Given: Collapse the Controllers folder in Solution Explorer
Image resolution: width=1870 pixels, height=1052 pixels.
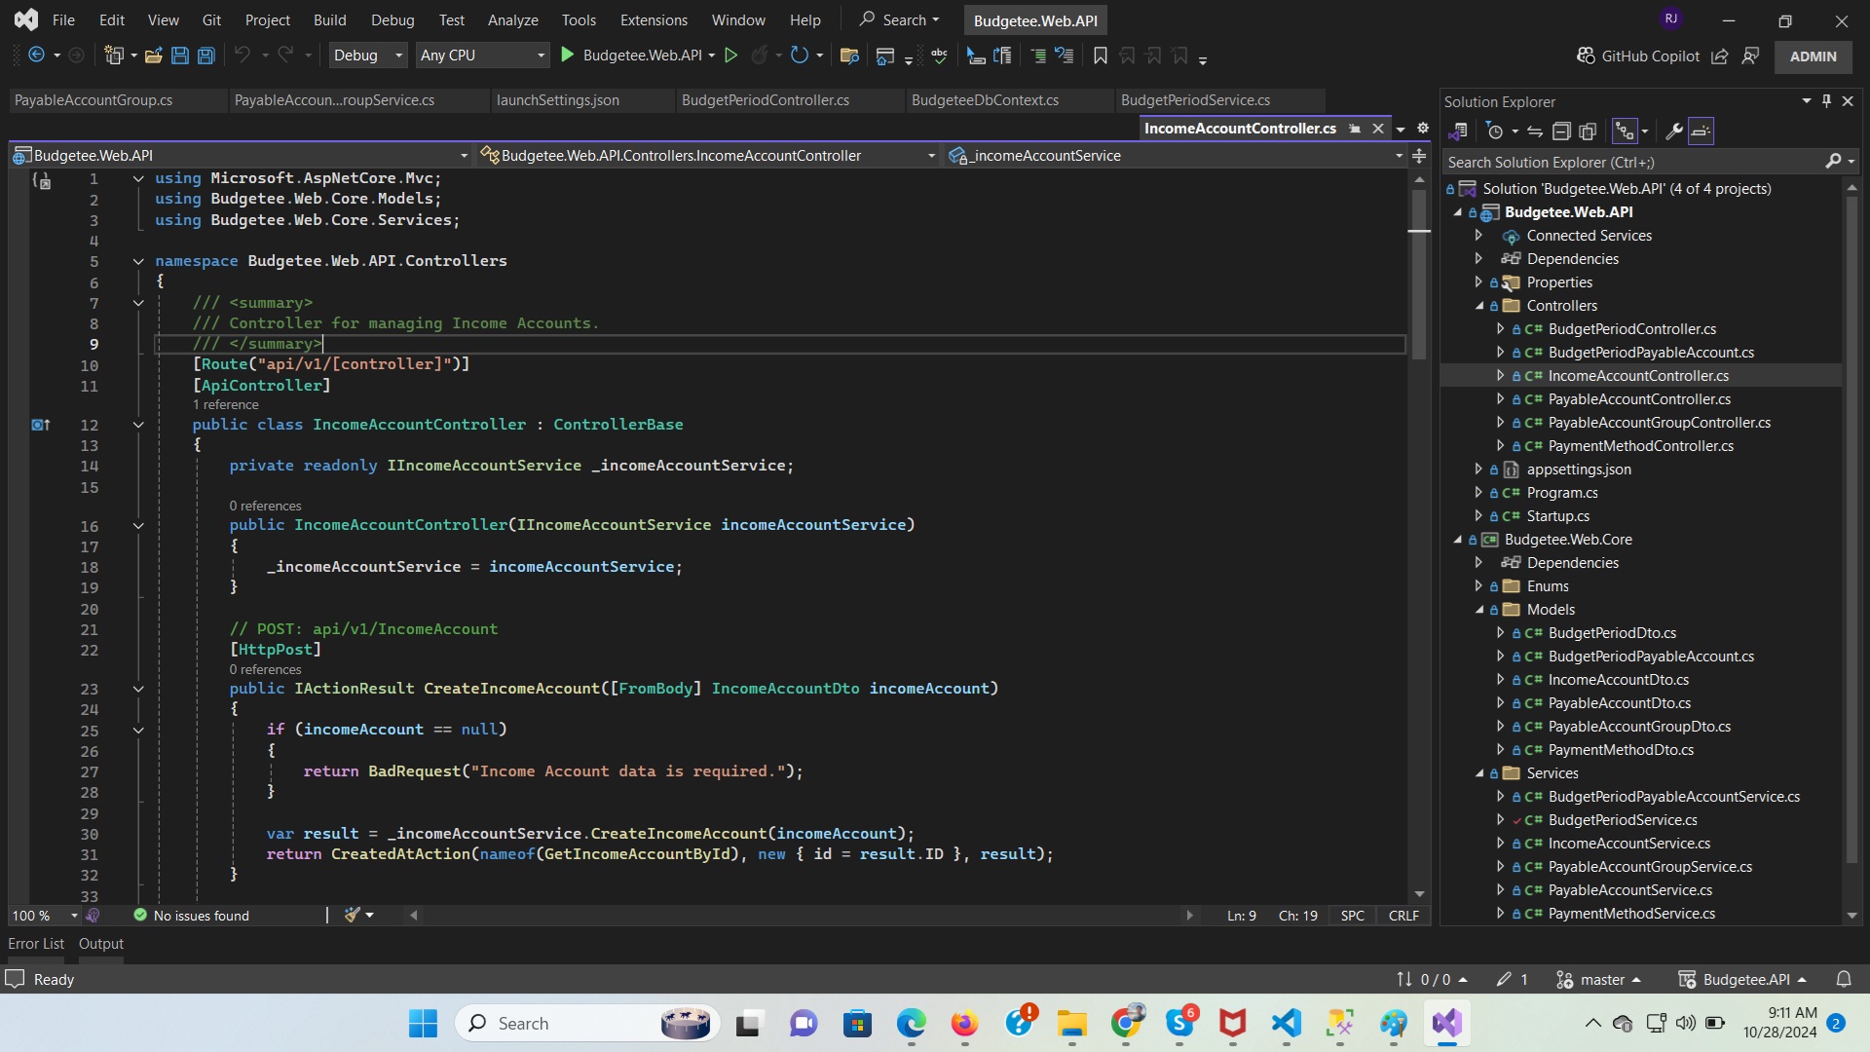Looking at the screenshot, I should coord(1479,306).
